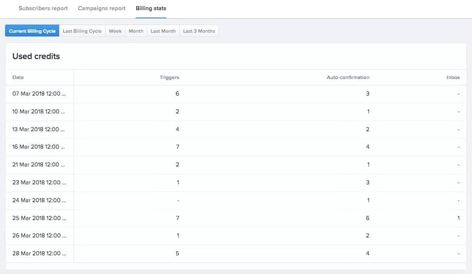Filter used credits by Week
472x274 pixels.
click(x=115, y=31)
